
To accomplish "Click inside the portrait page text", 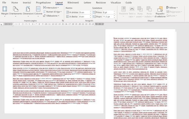I will pyautogui.click(x=140, y=78).
